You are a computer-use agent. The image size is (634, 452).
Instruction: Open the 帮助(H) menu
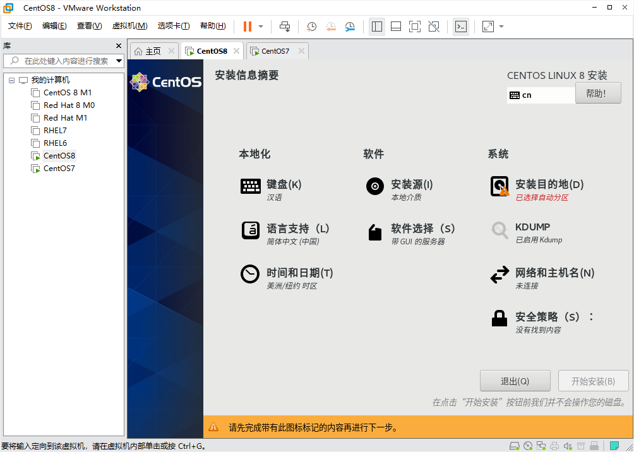coord(213,26)
